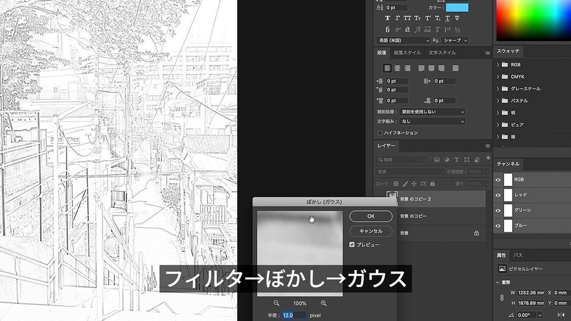Screen dimensions: 571x321
Task: Expand the CMYK swatch folder
Action: click(x=498, y=76)
